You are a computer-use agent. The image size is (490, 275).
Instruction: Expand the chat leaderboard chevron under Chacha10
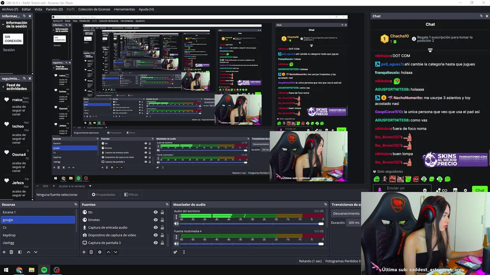430,50
